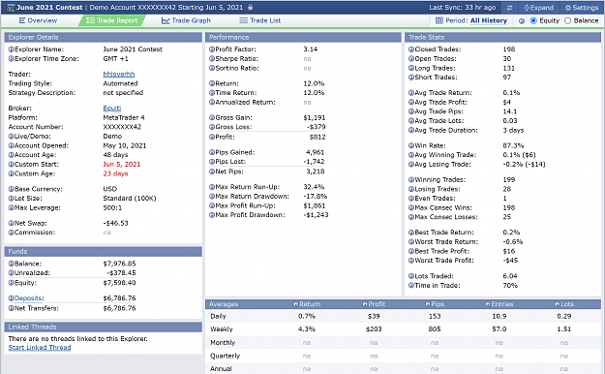Click the Profit value $812
Image resolution: width=605 pixels, height=374 pixels.
(x=318, y=137)
